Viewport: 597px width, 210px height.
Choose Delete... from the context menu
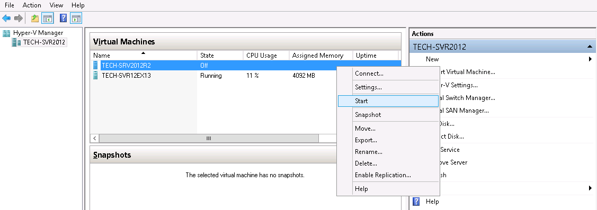click(x=388, y=163)
